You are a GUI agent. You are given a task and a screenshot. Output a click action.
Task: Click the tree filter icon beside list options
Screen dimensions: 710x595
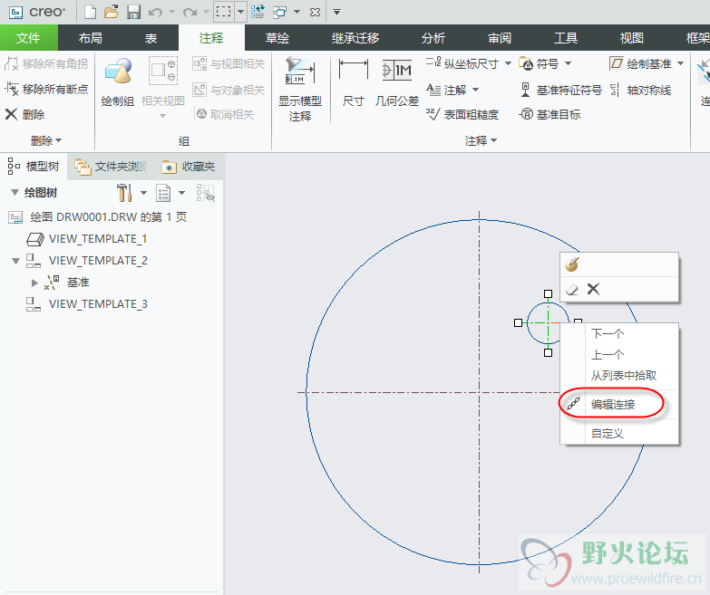click(206, 193)
